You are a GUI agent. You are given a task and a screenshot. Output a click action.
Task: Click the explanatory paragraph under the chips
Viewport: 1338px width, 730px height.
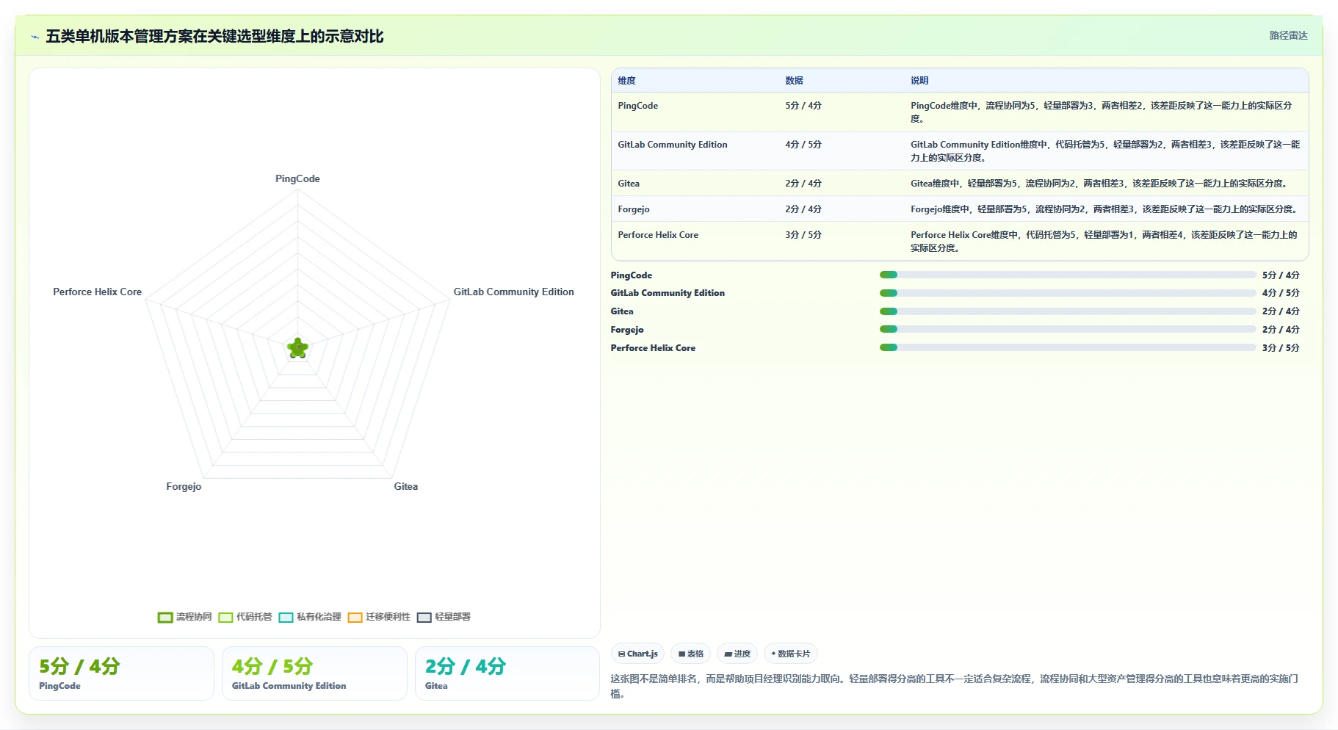(x=955, y=686)
